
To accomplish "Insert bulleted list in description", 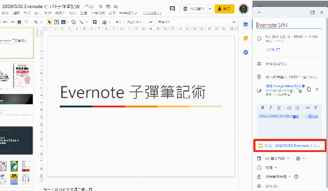I will (297, 108).
